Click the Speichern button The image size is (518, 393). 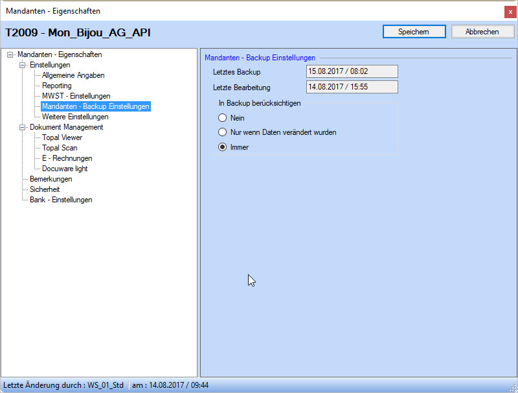point(414,32)
